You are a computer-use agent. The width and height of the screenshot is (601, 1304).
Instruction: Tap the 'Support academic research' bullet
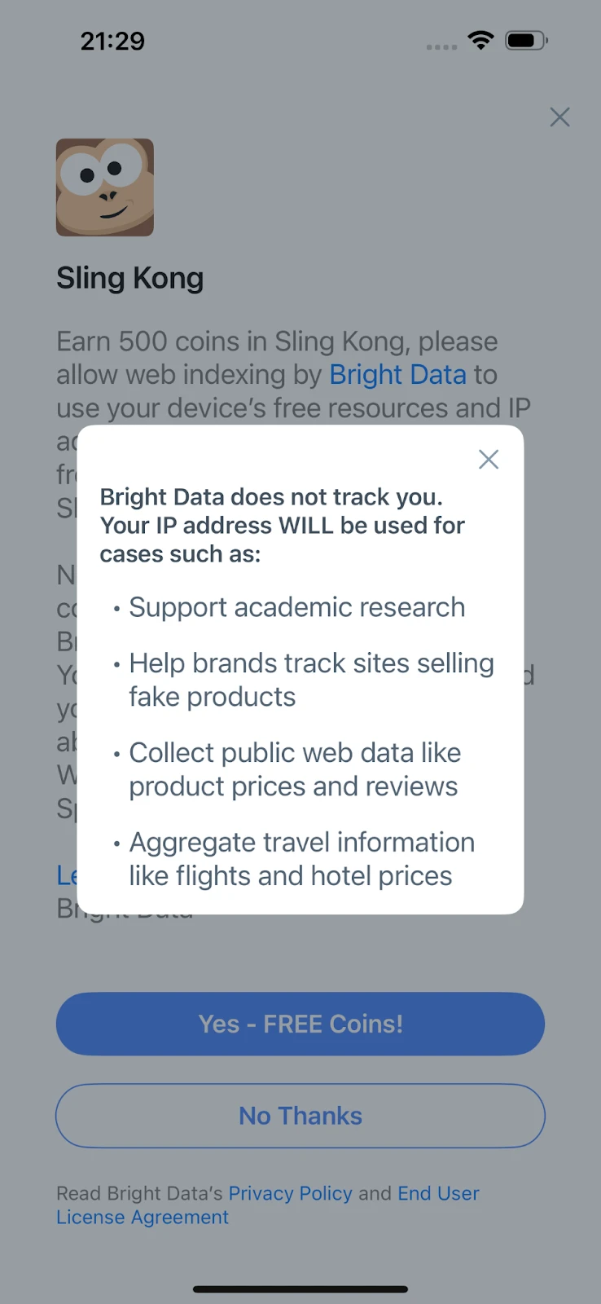pos(296,607)
